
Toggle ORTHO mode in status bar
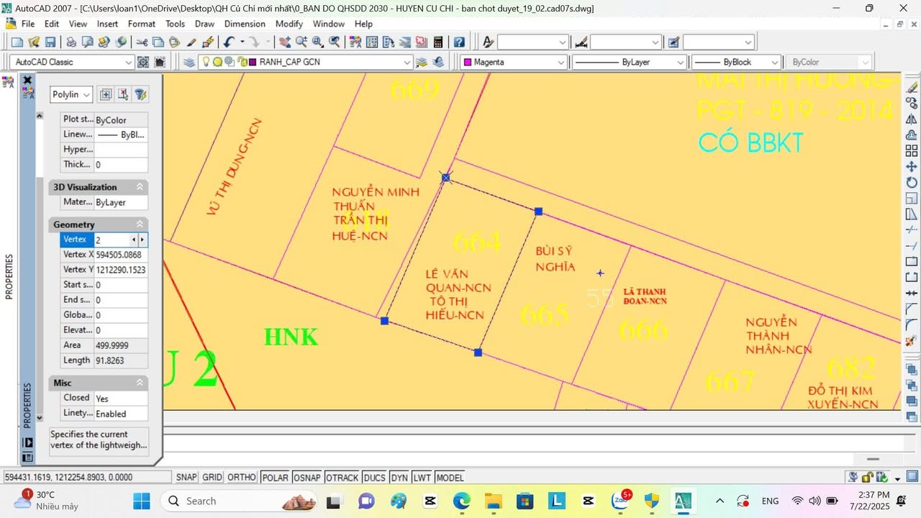pyautogui.click(x=242, y=478)
